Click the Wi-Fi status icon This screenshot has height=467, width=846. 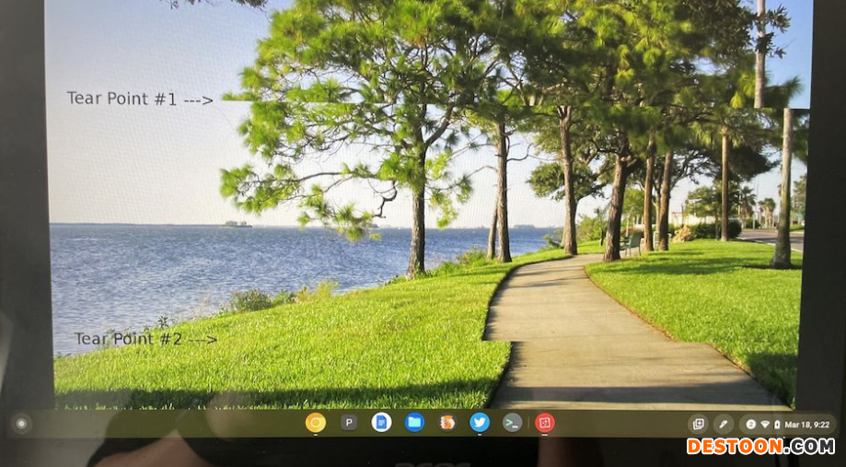coord(764,425)
